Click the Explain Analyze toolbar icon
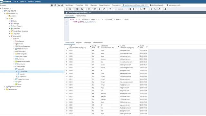This screenshot has height=116, width=206. (145, 9)
